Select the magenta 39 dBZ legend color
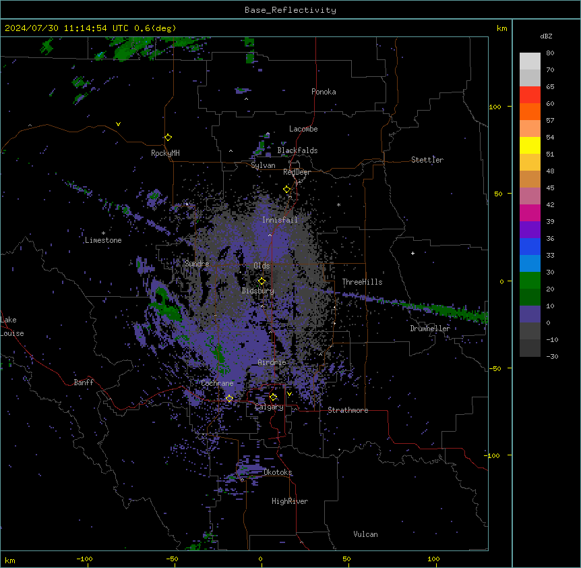Image resolution: width=581 pixels, height=568 pixels. pyautogui.click(x=530, y=212)
